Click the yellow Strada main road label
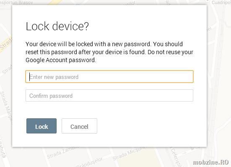 pyautogui.click(x=6, y=44)
